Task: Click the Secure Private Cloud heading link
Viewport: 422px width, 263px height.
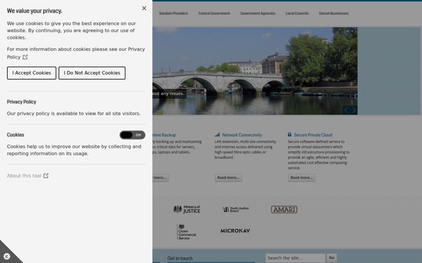Action: (x=313, y=135)
